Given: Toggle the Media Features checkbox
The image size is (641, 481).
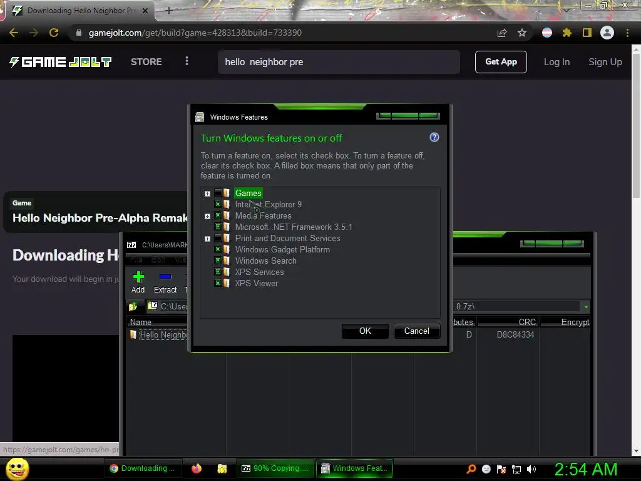Looking at the screenshot, I should coord(218,215).
